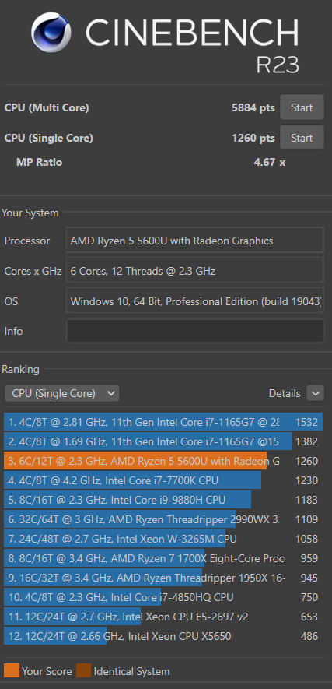
Task: Click the Cinebench sphere logo icon
Action: point(51,32)
